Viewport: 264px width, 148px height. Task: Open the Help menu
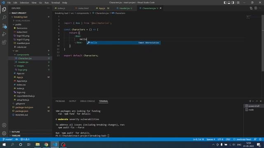pyautogui.click(x=65, y=2)
